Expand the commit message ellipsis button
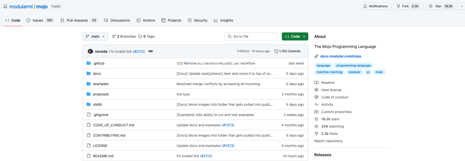465x161 pixels. tap(151, 51)
